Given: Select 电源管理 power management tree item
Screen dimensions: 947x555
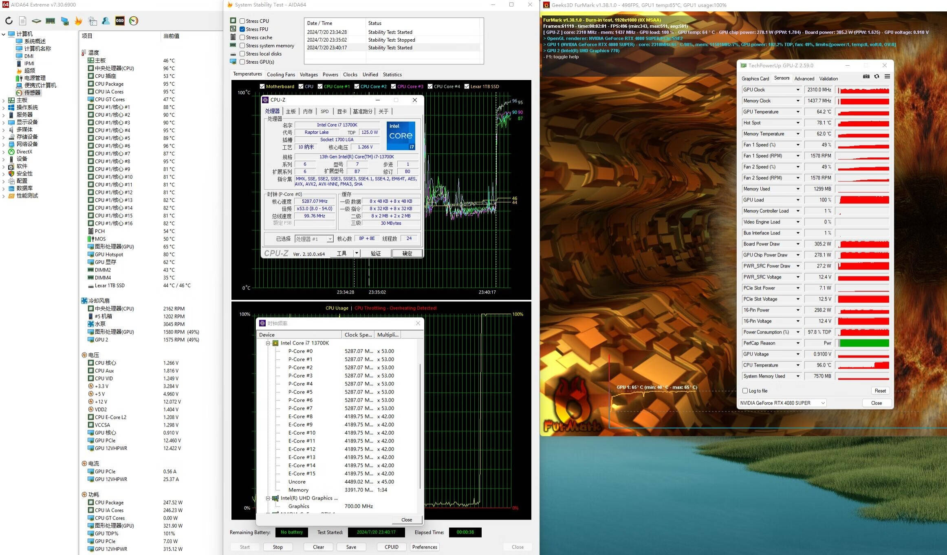Looking at the screenshot, I should click(35, 78).
